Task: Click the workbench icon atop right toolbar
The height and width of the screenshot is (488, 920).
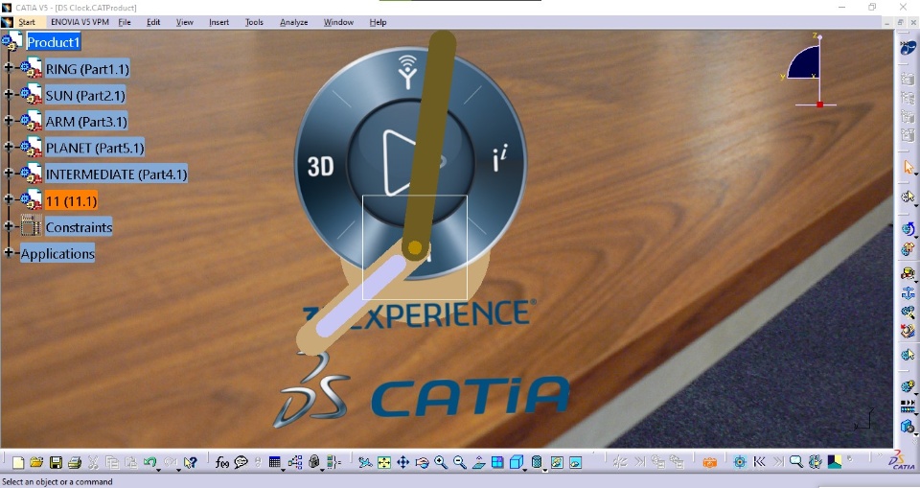Action: coord(908,47)
